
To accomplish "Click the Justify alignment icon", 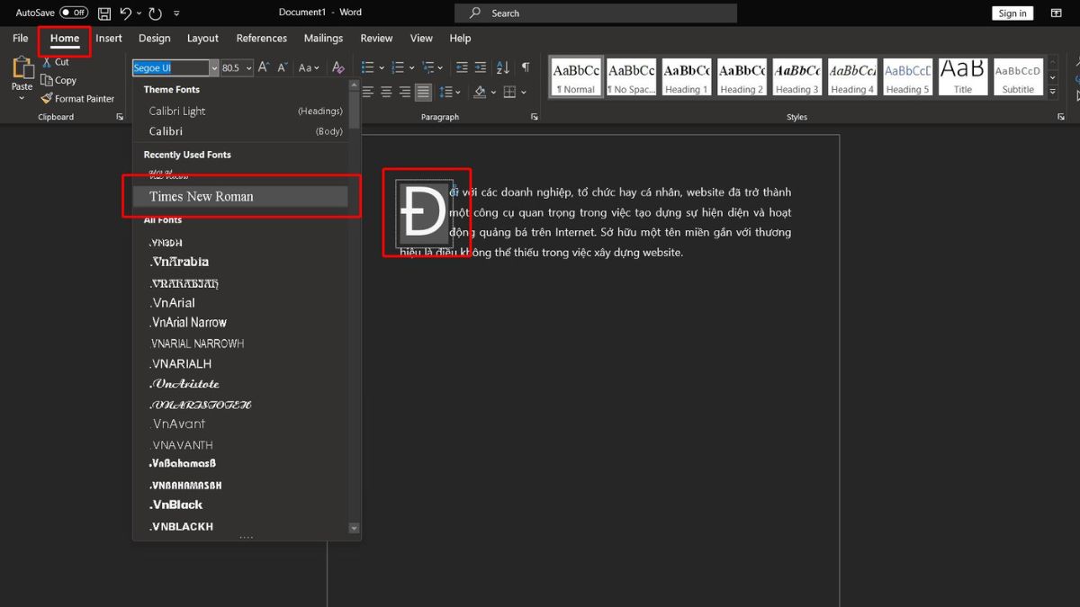I will coord(423,92).
